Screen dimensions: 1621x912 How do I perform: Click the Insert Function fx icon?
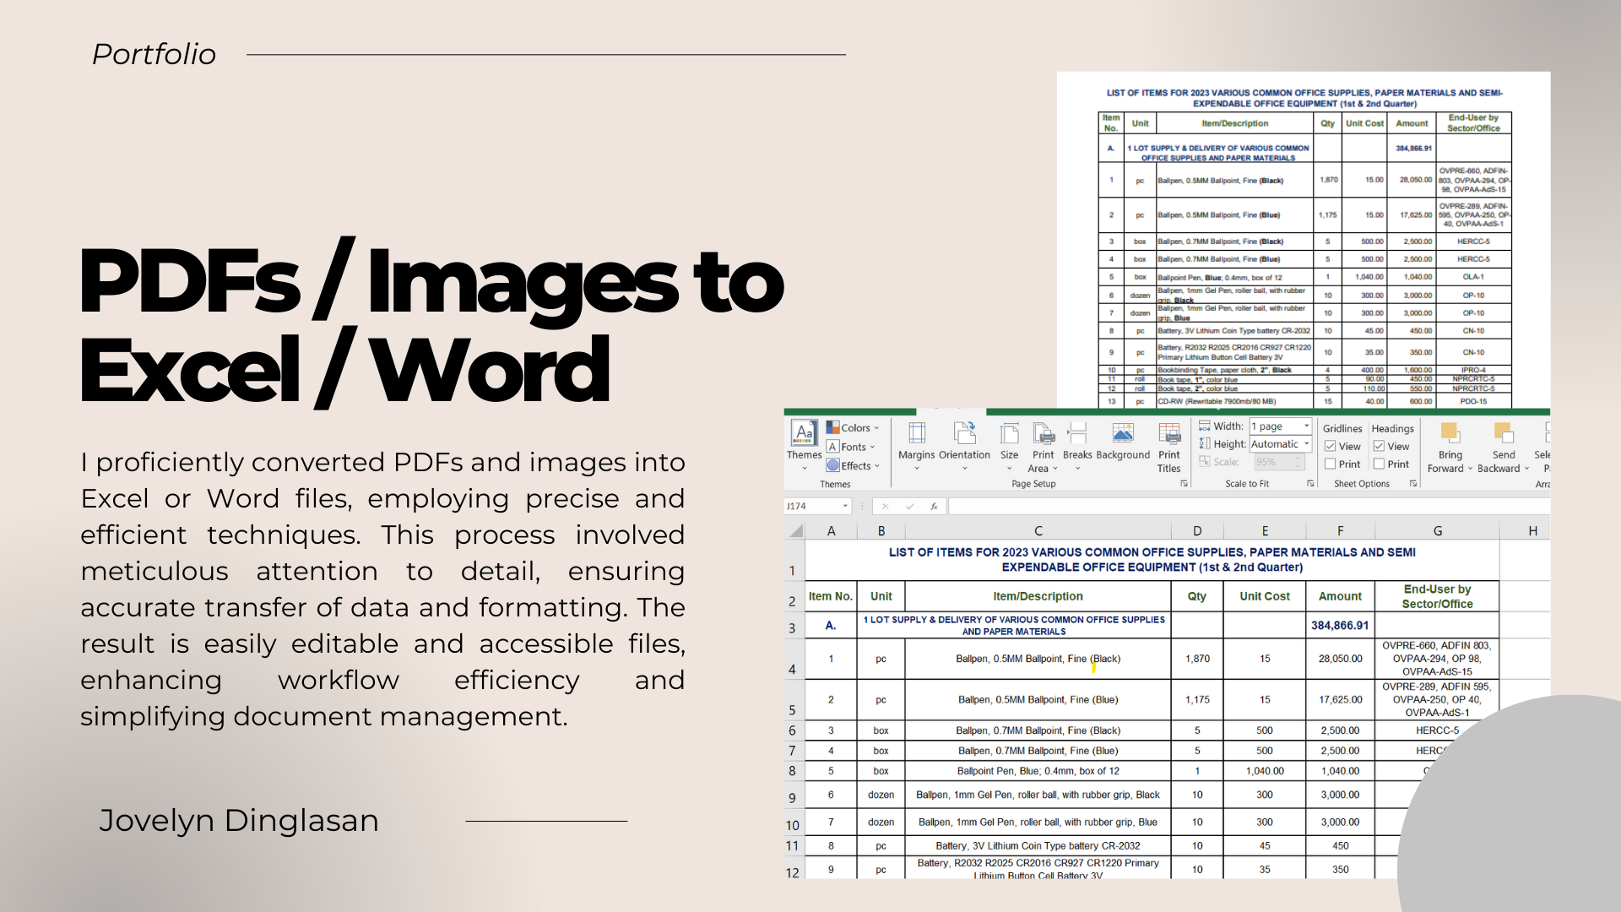click(x=934, y=507)
